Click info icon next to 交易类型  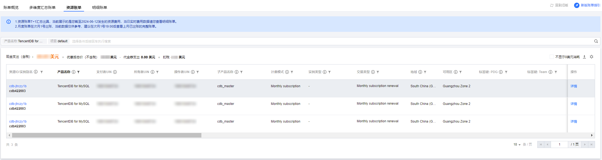click(x=373, y=72)
